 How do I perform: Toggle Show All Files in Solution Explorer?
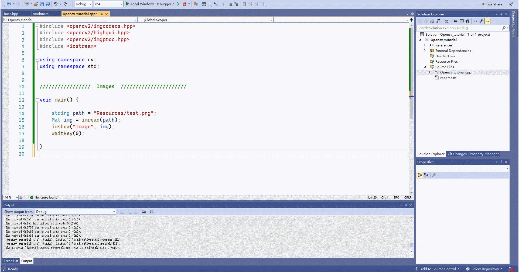pos(467,21)
